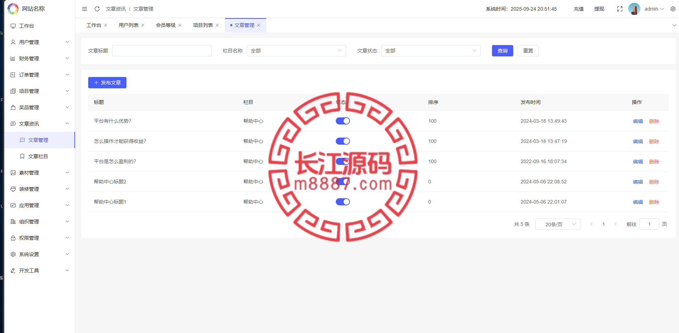Close the 项目列表 tab
Screen dimensions: 679x333
[217, 25]
